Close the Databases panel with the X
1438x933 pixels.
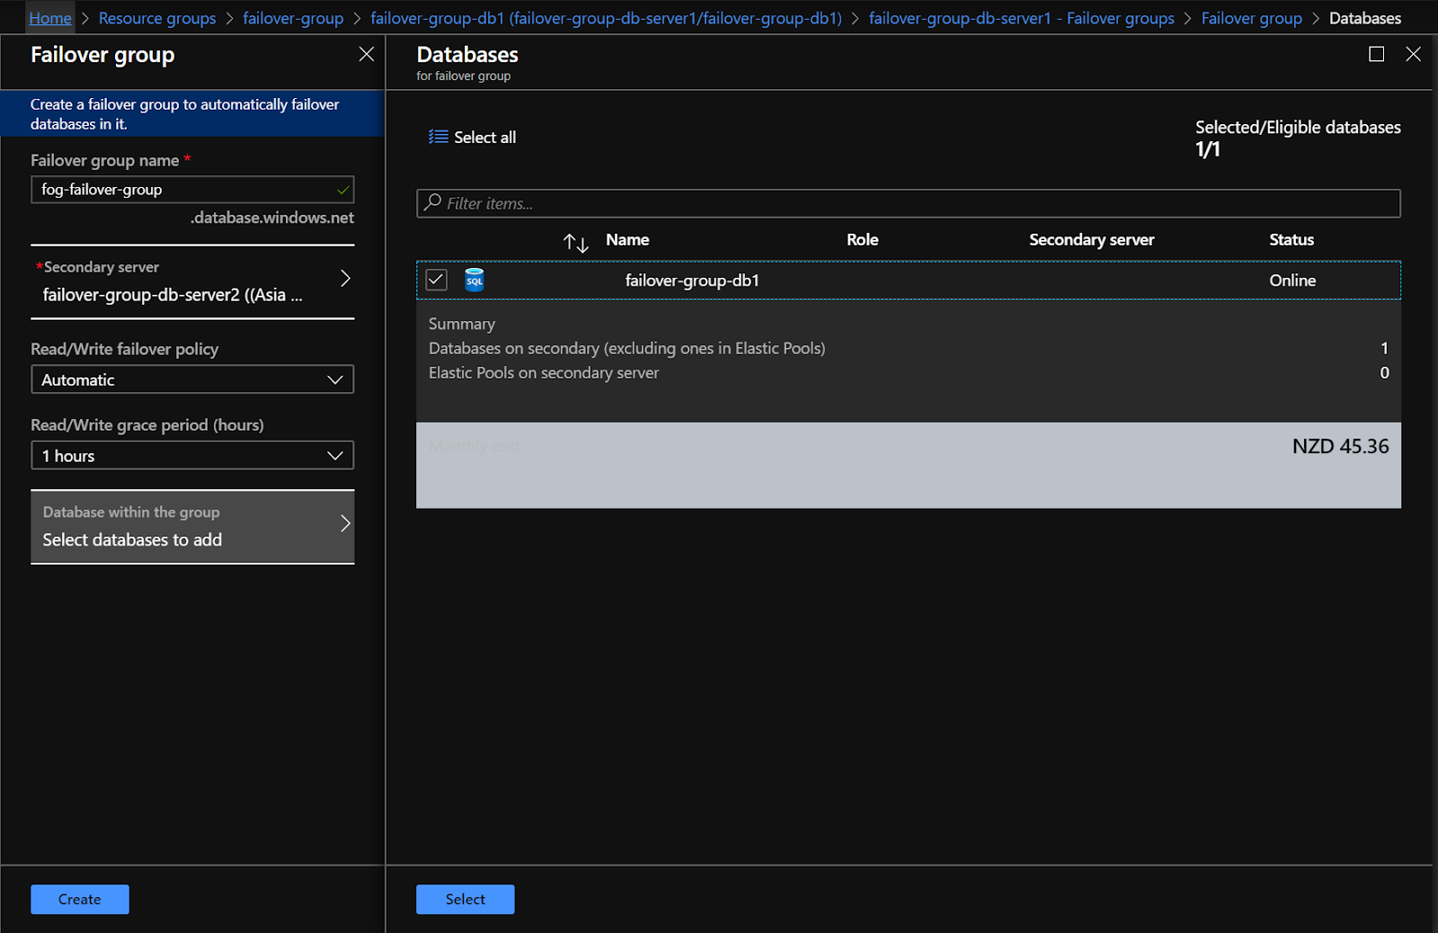coord(1413,54)
